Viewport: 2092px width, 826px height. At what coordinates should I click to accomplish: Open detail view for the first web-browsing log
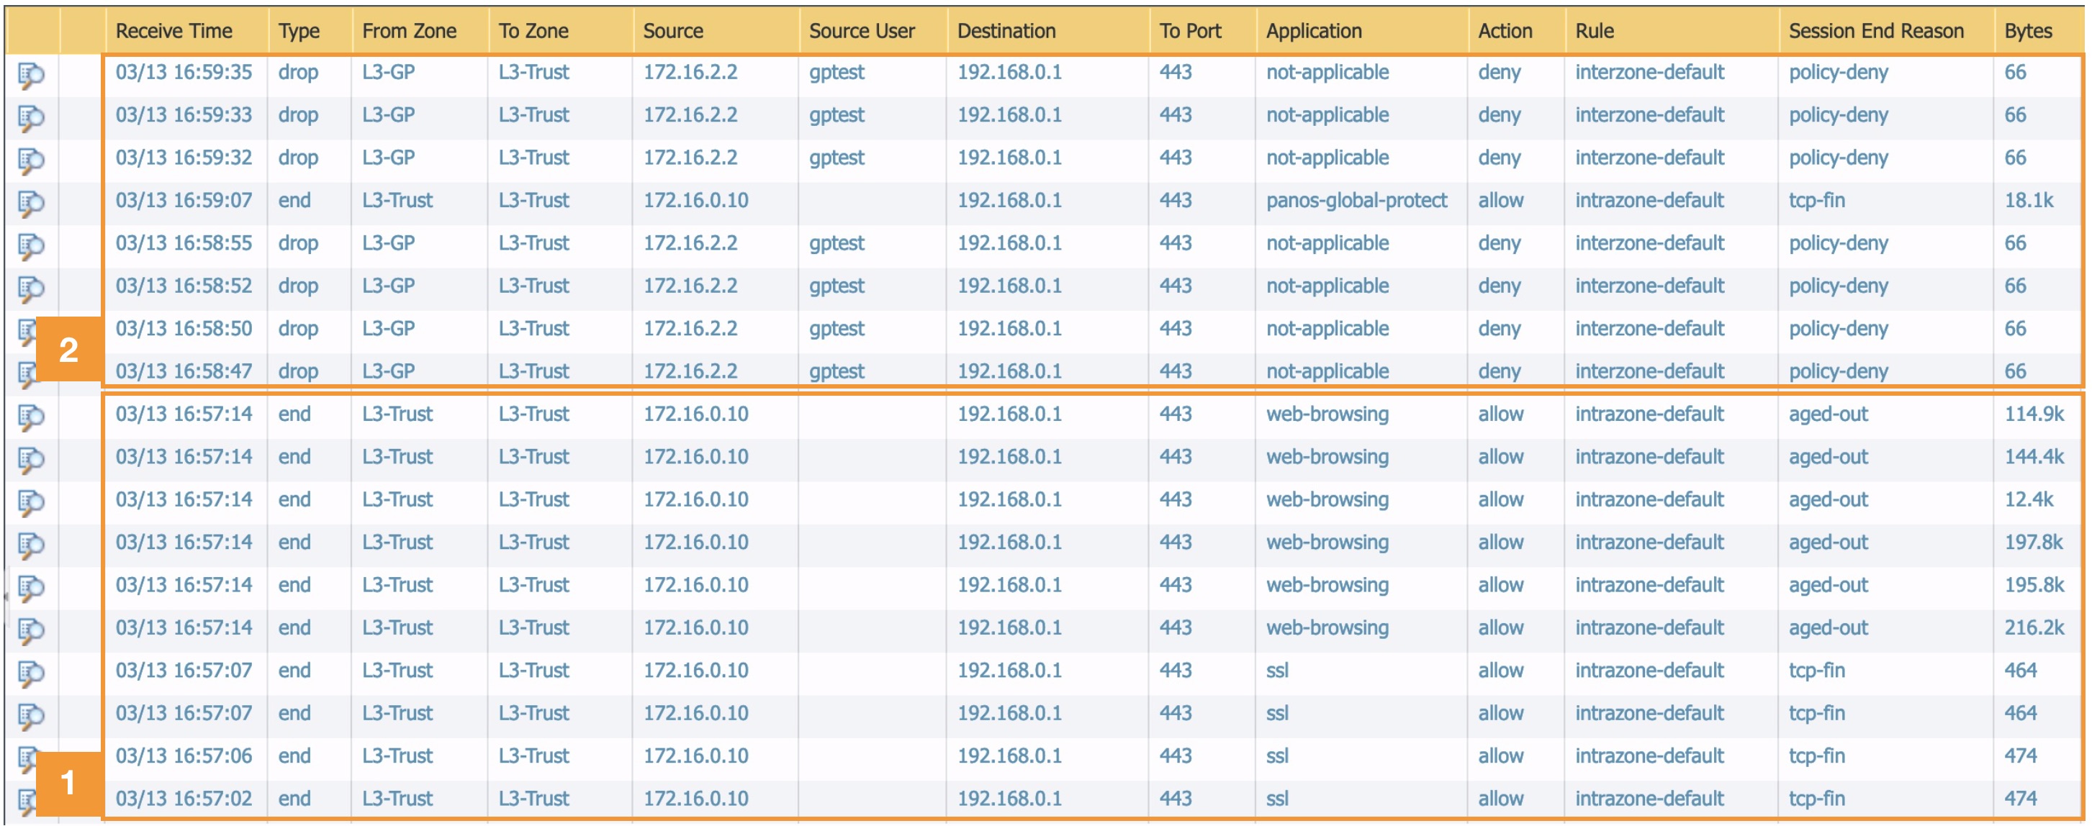pos(32,414)
